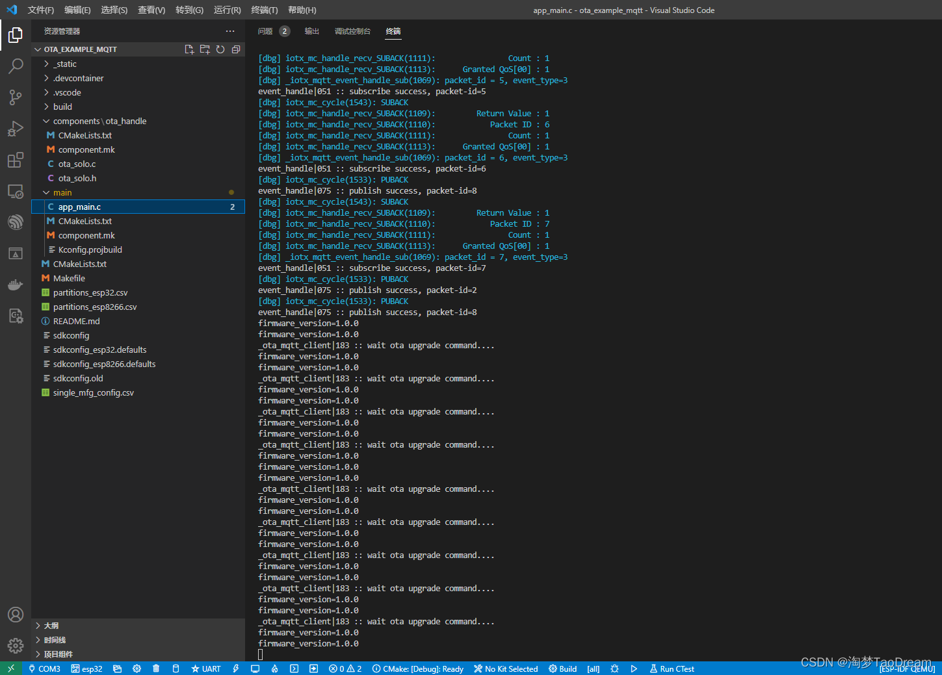Click the ESP-IDF monitor device icon
The width and height of the screenshot is (942, 675).
click(x=255, y=669)
